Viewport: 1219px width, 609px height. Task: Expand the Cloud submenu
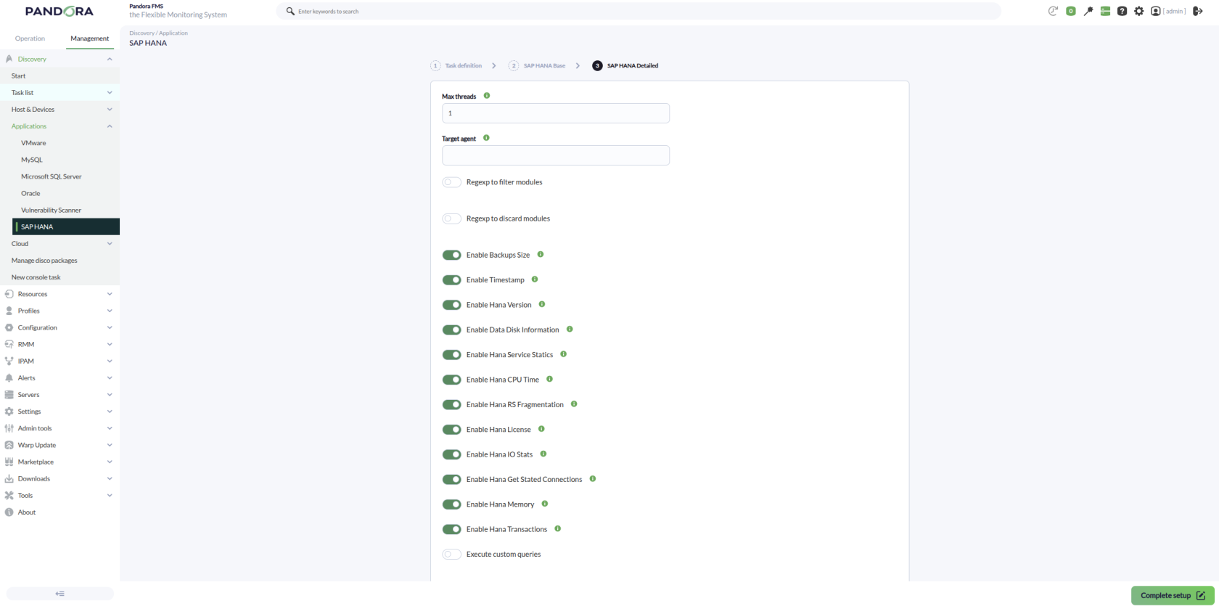(x=110, y=244)
